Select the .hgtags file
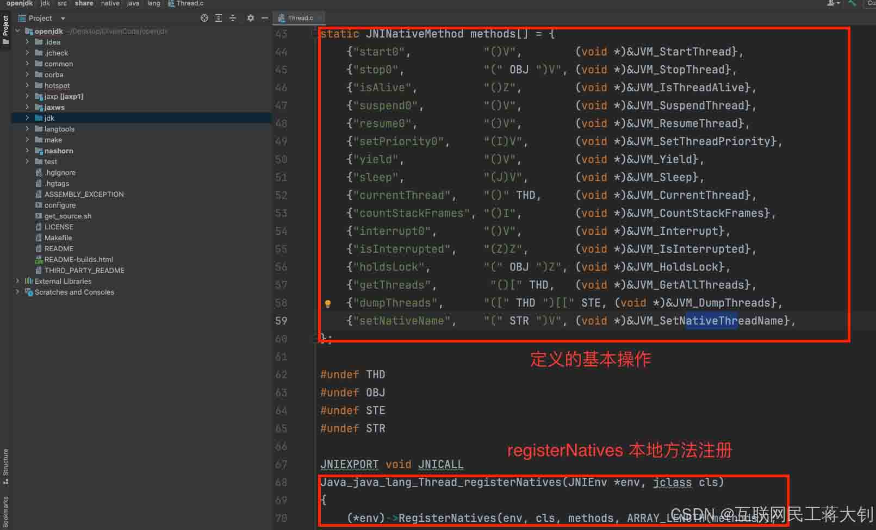This screenshot has width=876, height=530. coord(57,183)
